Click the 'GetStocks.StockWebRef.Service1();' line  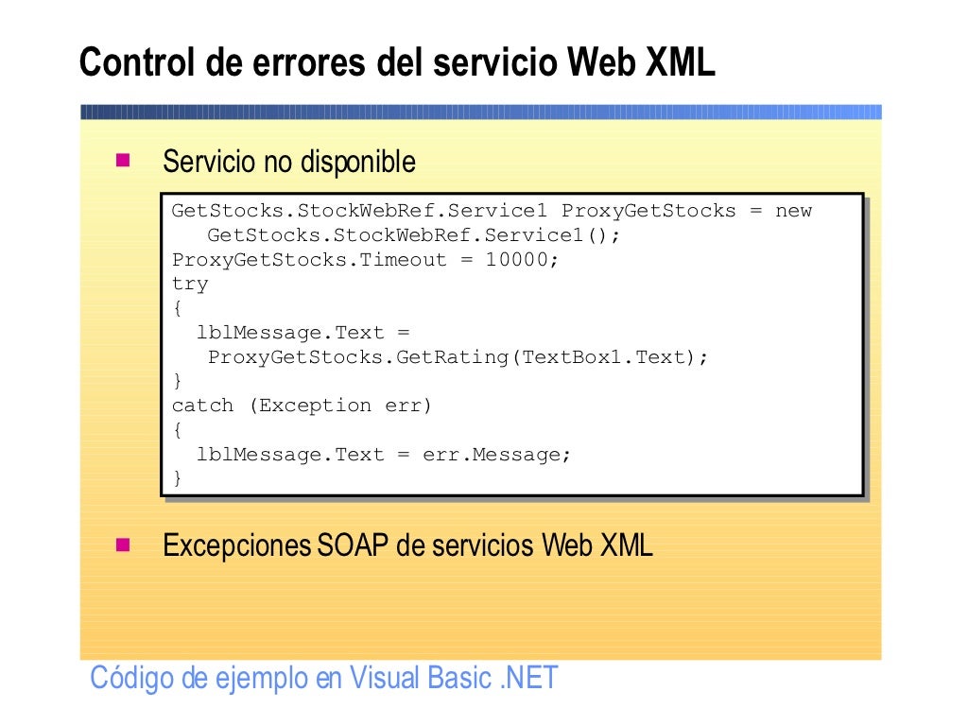click(413, 235)
